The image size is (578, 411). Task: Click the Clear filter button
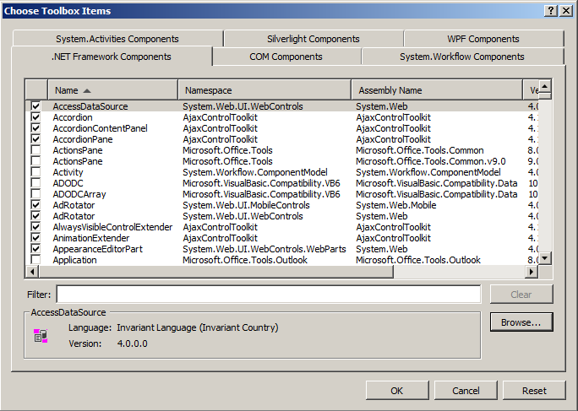point(521,295)
